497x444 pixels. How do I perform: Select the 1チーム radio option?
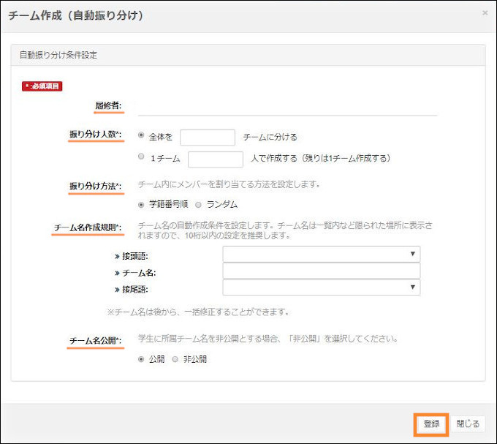(x=142, y=157)
